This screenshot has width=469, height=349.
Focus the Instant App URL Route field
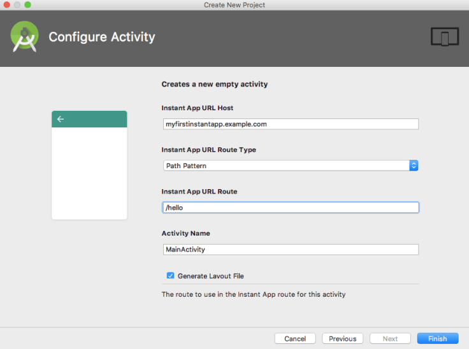tap(291, 208)
